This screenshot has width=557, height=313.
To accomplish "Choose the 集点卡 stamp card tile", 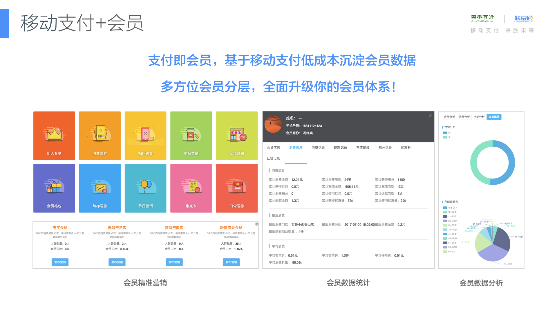I will tap(191, 188).
